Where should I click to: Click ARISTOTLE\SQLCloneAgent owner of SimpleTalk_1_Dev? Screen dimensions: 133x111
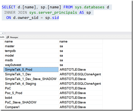pos(80,74)
